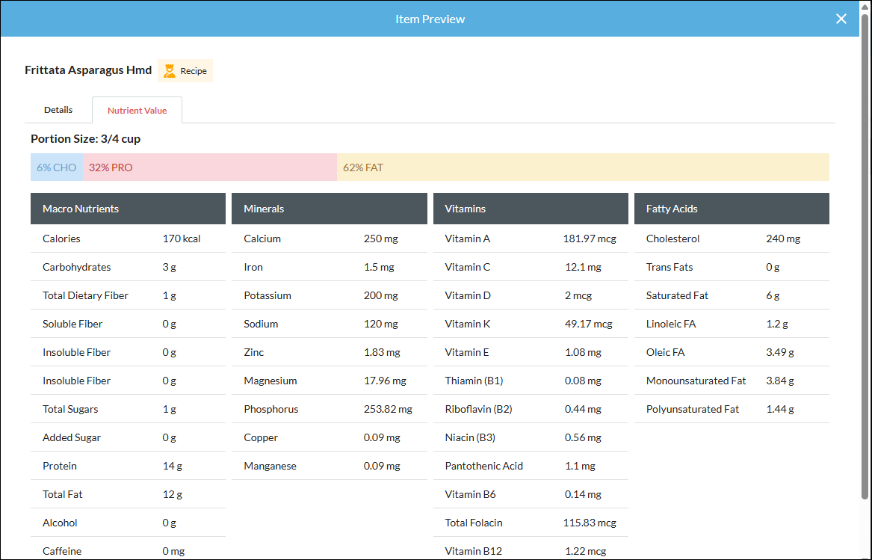Click the Sodium value 120 mg
Screen dimensions: 872x560
point(381,323)
